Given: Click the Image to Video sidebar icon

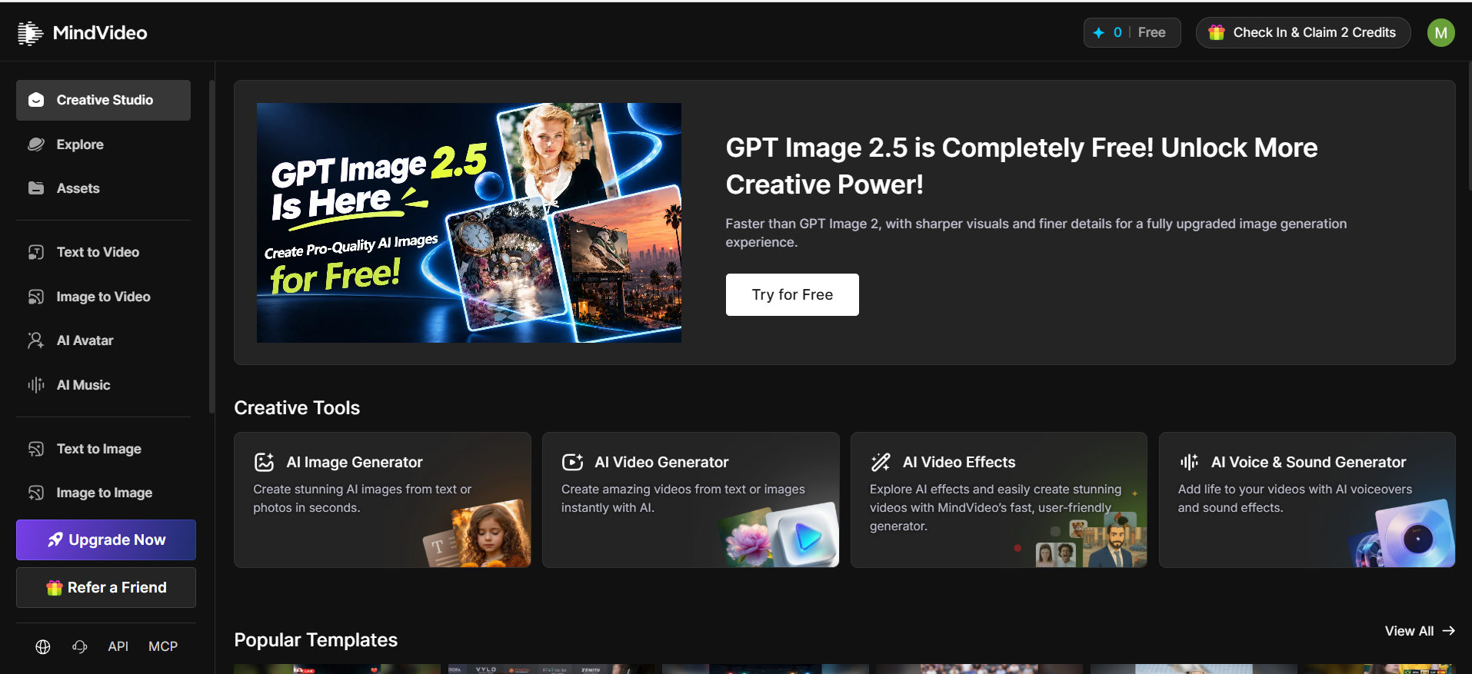Looking at the screenshot, I should click(36, 297).
